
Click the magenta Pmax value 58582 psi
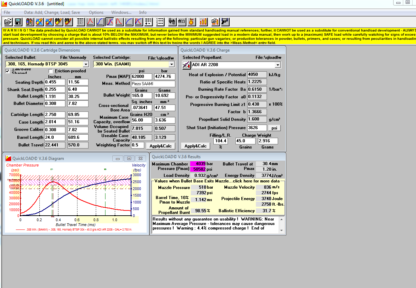pos(198,169)
